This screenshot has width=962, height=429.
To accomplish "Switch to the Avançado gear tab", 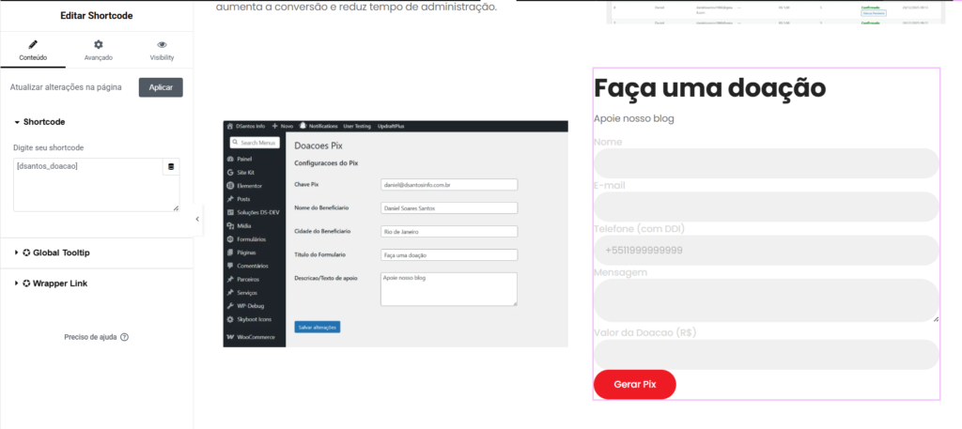I will pyautogui.click(x=98, y=50).
